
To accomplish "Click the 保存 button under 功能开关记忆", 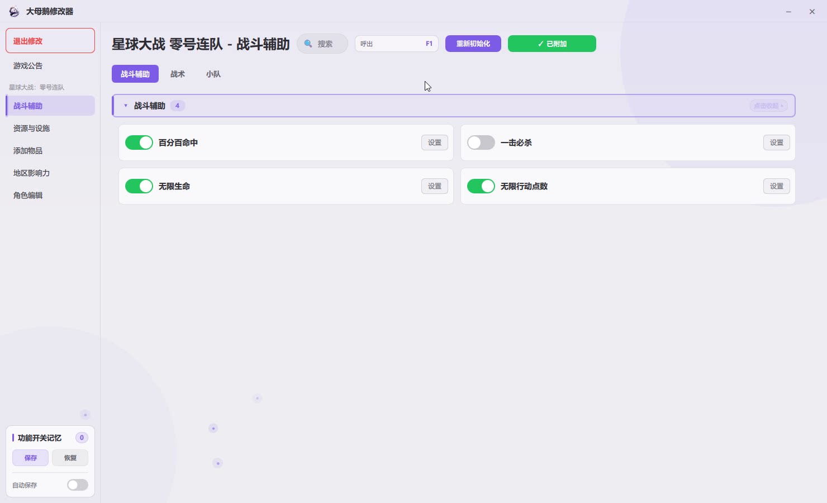I will (31, 458).
